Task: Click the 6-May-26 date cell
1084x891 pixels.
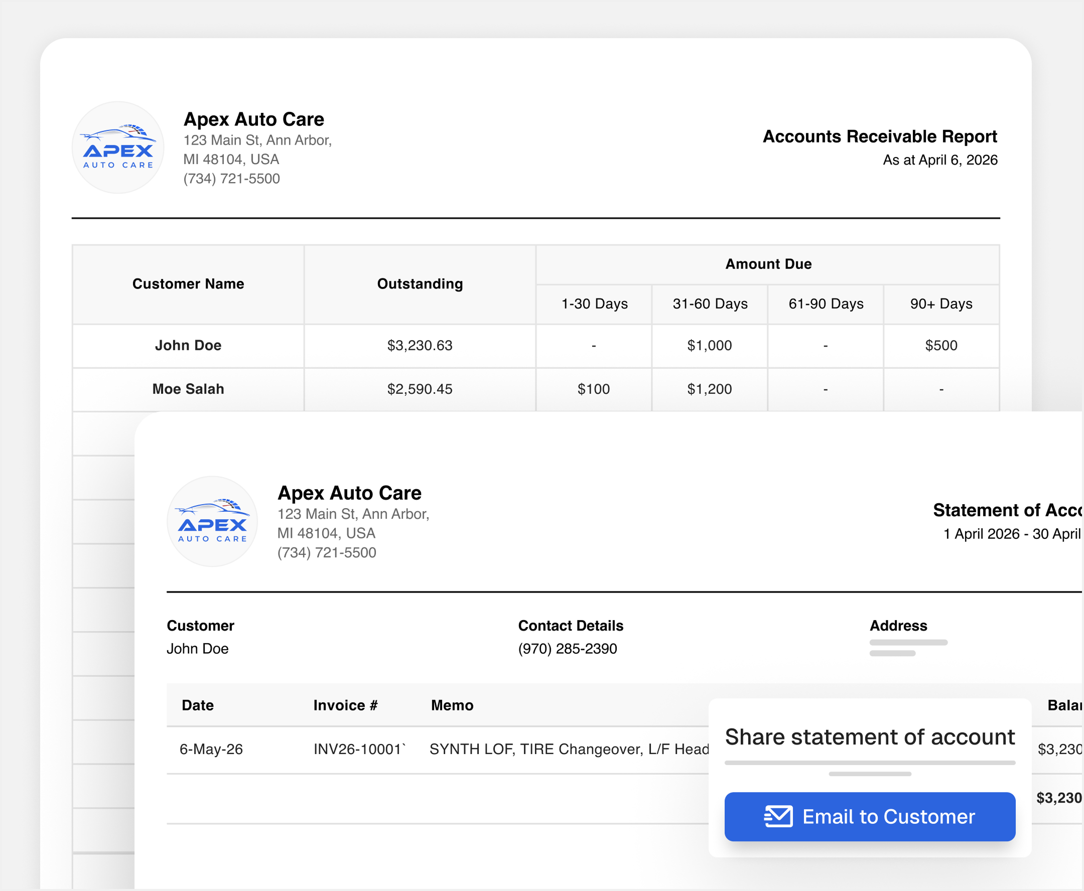Action: (211, 750)
